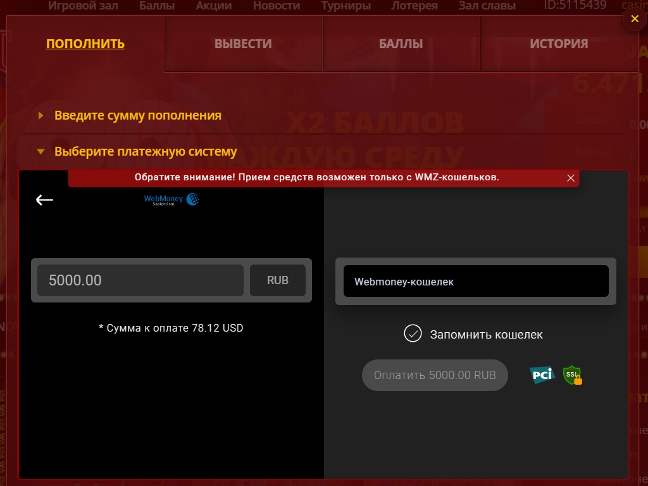Toggle the Запомнить кошелек checkbox

413,333
